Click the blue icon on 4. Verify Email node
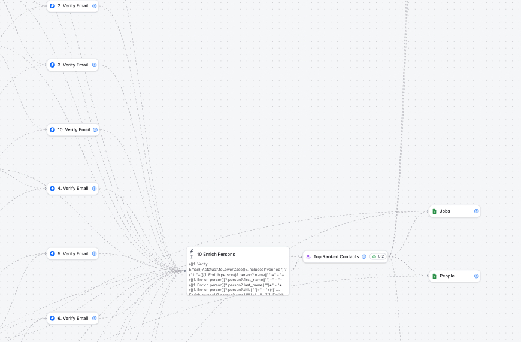Viewport: 521px width, 342px height. point(52,189)
